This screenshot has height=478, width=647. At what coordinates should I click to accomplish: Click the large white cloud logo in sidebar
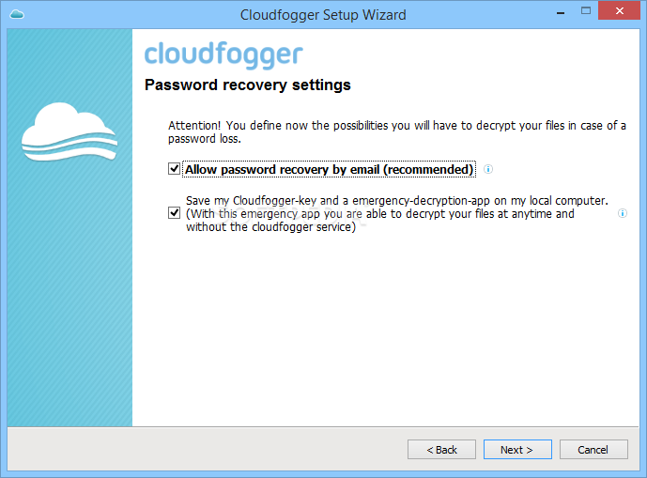[69, 132]
